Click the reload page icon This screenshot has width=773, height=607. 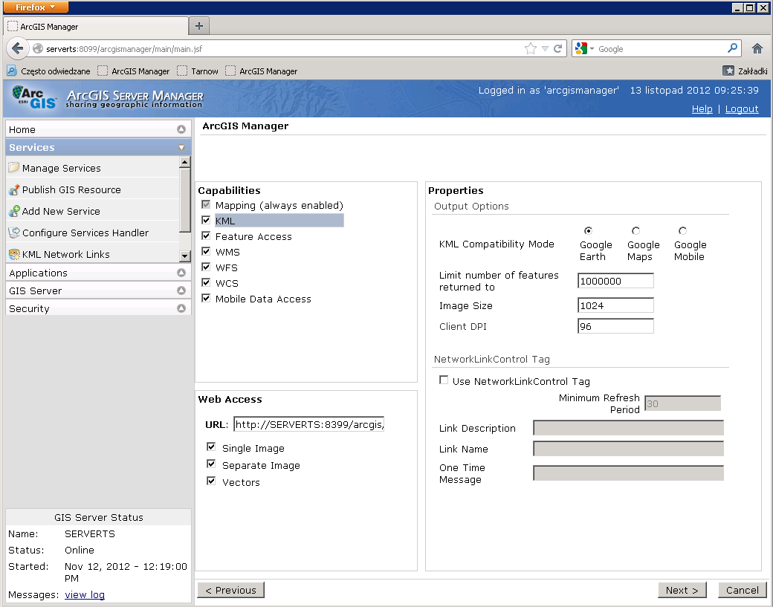click(x=558, y=49)
